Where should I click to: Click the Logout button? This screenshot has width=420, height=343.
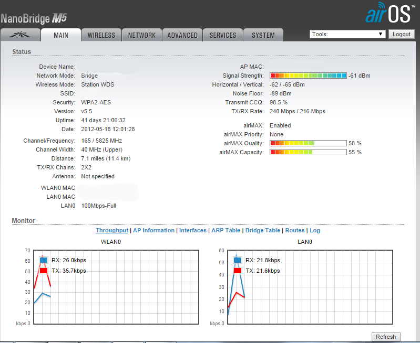pos(401,34)
